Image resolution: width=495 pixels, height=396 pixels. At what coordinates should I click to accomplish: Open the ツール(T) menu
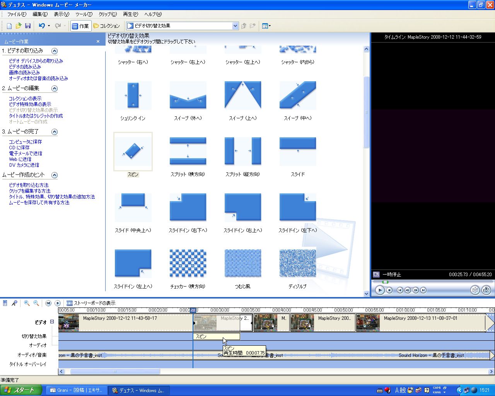pyautogui.click(x=84, y=14)
